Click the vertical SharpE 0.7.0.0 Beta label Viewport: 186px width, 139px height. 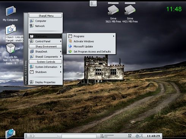click(26, 73)
